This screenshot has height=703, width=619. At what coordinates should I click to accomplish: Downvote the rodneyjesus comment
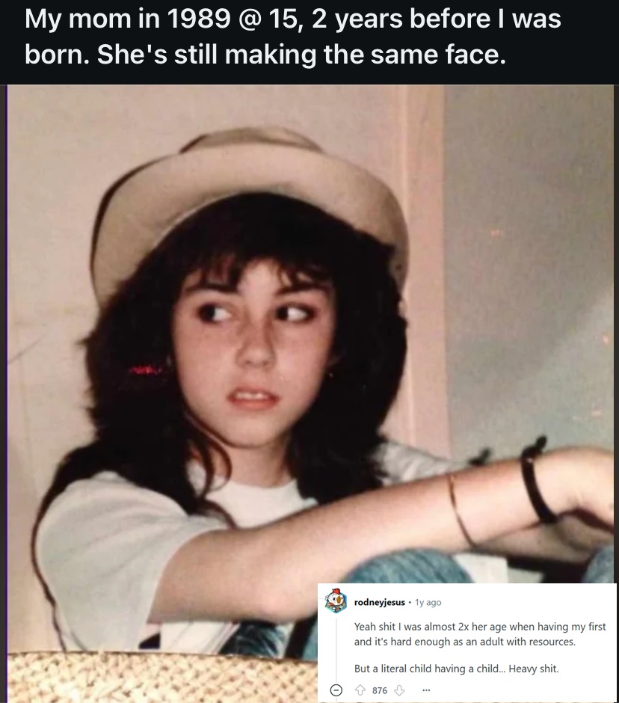(399, 690)
